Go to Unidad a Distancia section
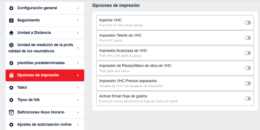Image resolution: width=260 pixels, height=130 pixels. [x=34, y=33]
